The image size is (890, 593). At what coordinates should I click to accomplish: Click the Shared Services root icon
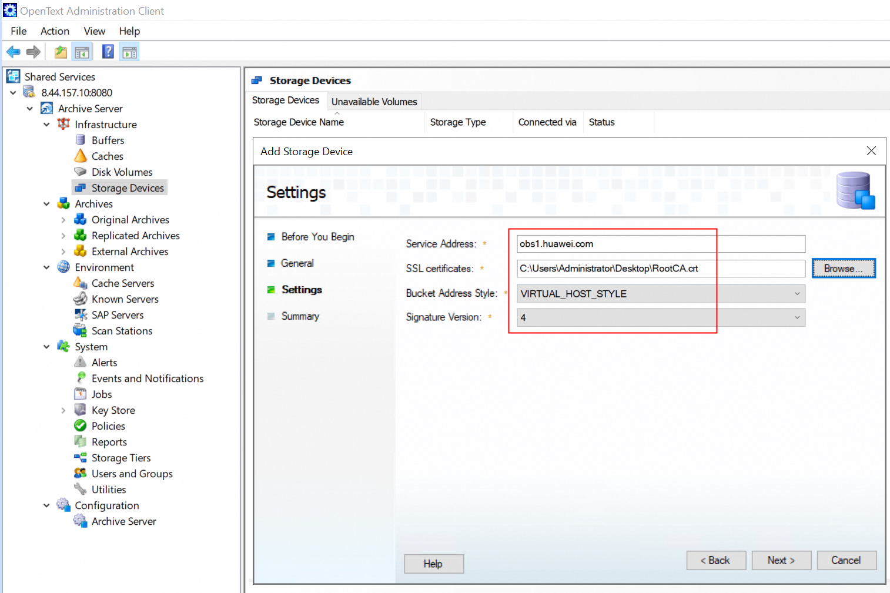tap(13, 76)
